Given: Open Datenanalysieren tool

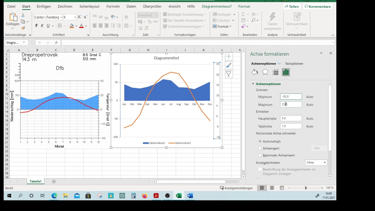Looking at the screenshot, I should coord(272,21).
